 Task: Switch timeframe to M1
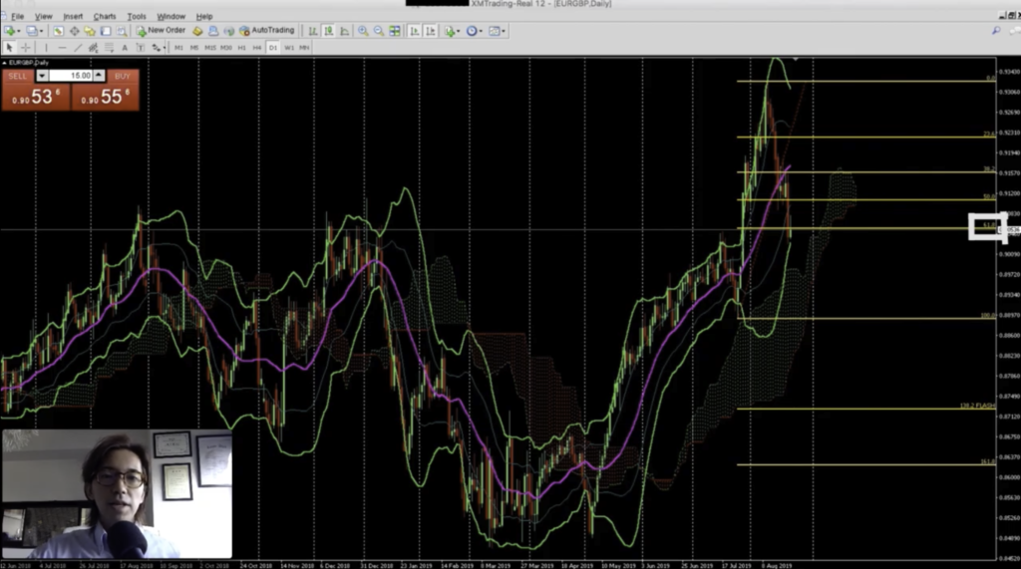(x=178, y=48)
